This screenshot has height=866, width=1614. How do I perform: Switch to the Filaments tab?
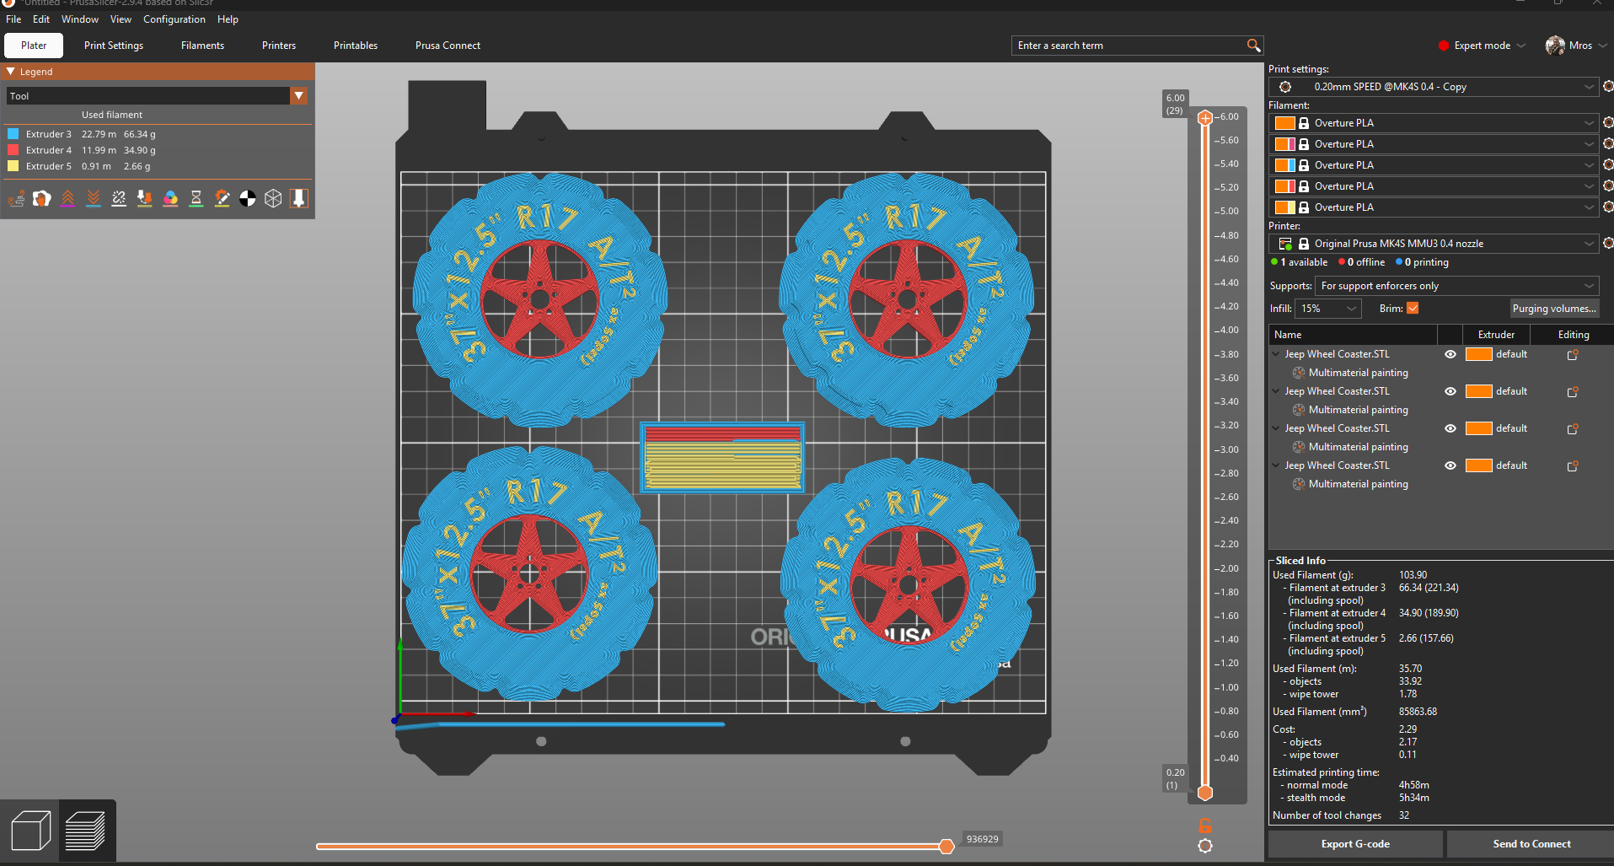202,46
